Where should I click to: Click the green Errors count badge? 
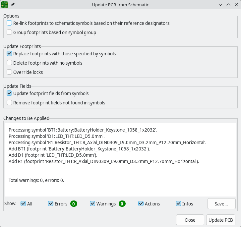(74, 204)
